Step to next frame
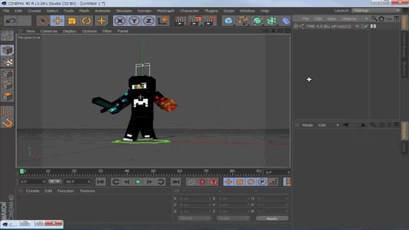Image resolution: width=409 pixels, height=230 pixels. 150,181
